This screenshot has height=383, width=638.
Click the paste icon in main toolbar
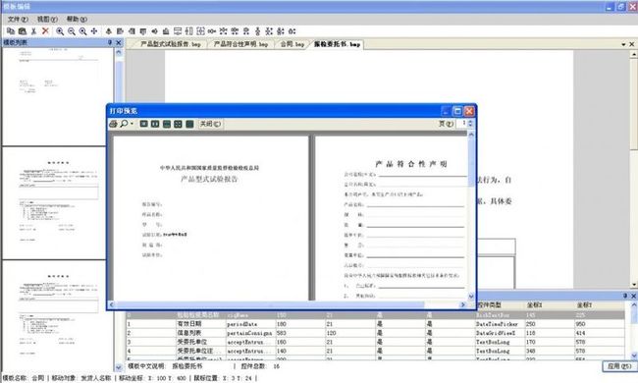coord(23,30)
